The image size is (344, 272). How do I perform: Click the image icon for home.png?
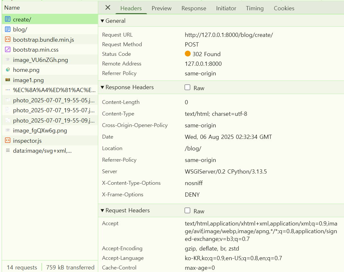pos(8,70)
